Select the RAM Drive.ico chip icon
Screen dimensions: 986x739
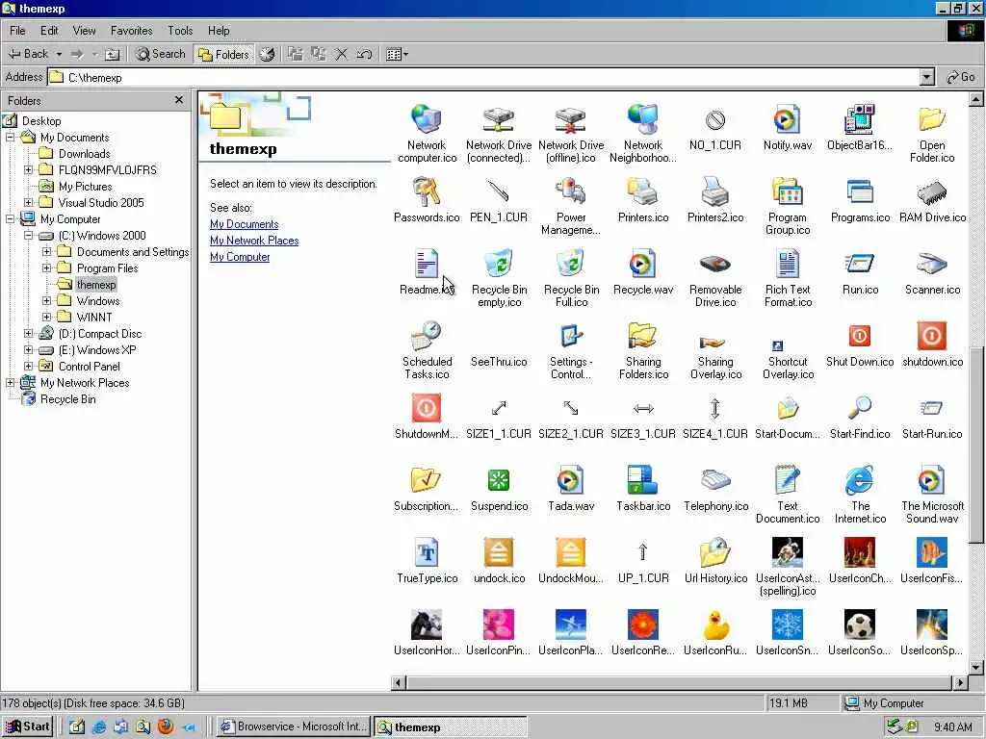point(932,191)
